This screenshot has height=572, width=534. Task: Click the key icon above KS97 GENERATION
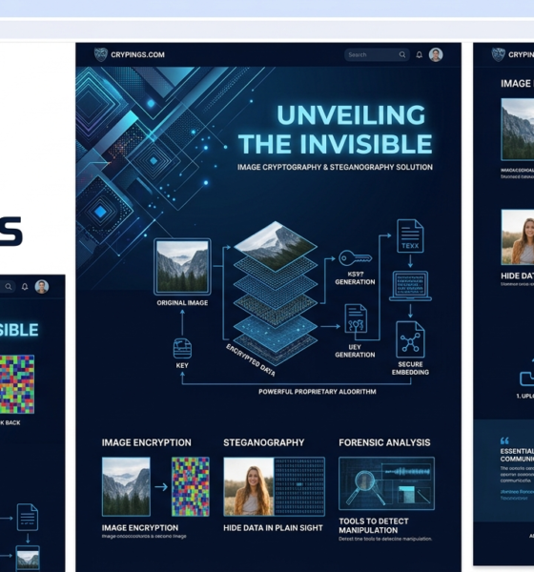pos(355,258)
